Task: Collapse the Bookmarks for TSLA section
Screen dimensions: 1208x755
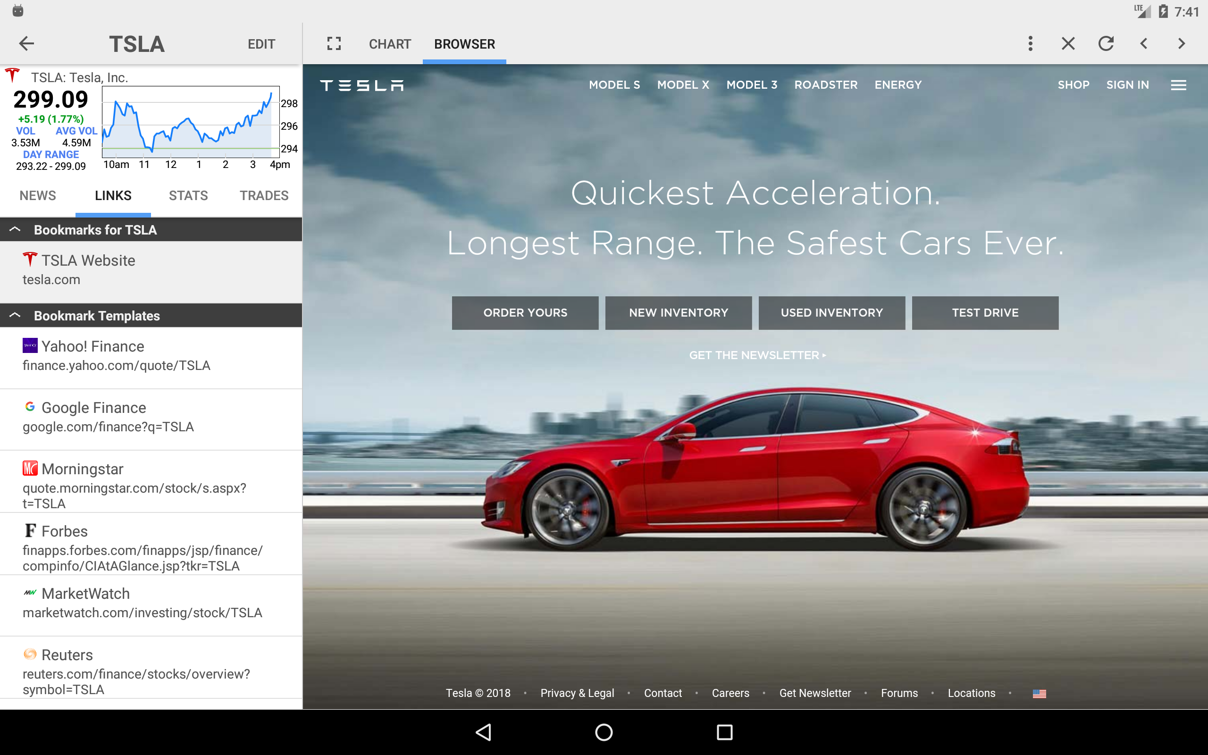Action: [x=151, y=230]
